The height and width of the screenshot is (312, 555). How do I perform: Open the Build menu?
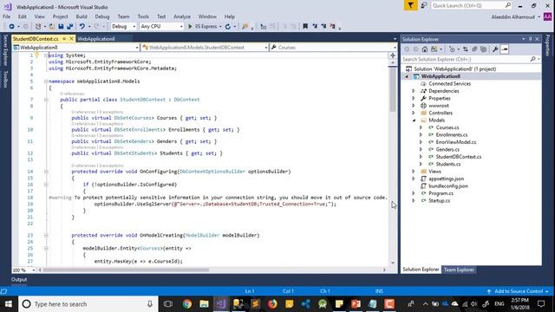tap(82, 16)
